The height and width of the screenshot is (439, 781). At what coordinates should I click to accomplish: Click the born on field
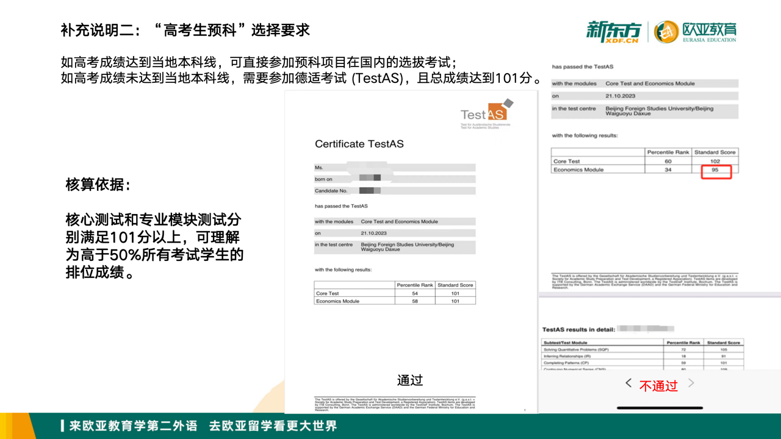[x=395, y=179]
